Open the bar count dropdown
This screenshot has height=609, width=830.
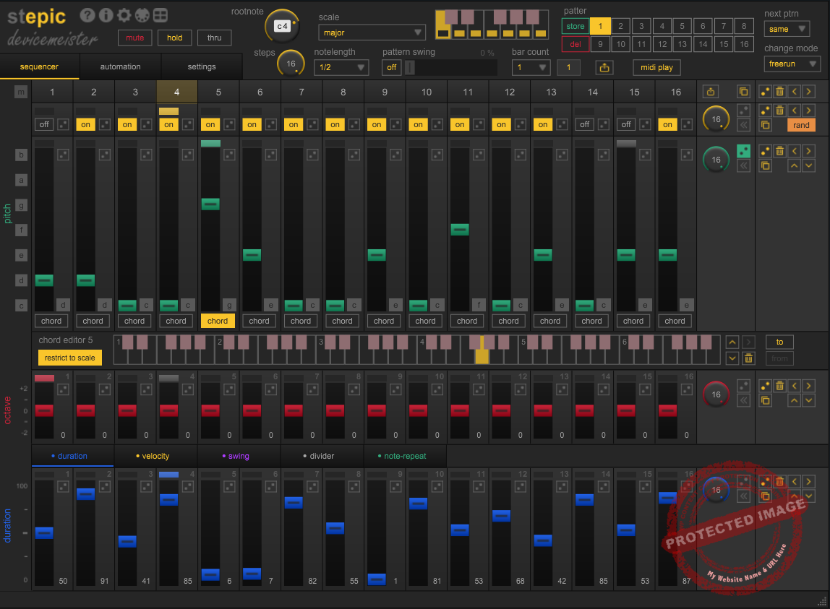click(x=531, y=67)
